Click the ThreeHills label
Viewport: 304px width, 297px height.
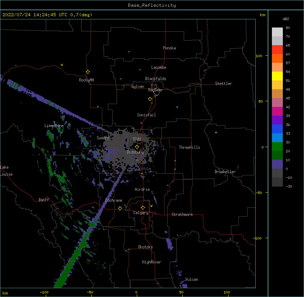(x=189, y=147)
